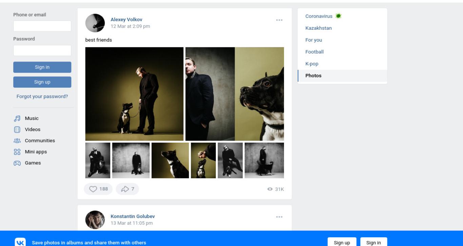Open the Kazakhstan feed tab
The image size is (463, 246).
342,28
